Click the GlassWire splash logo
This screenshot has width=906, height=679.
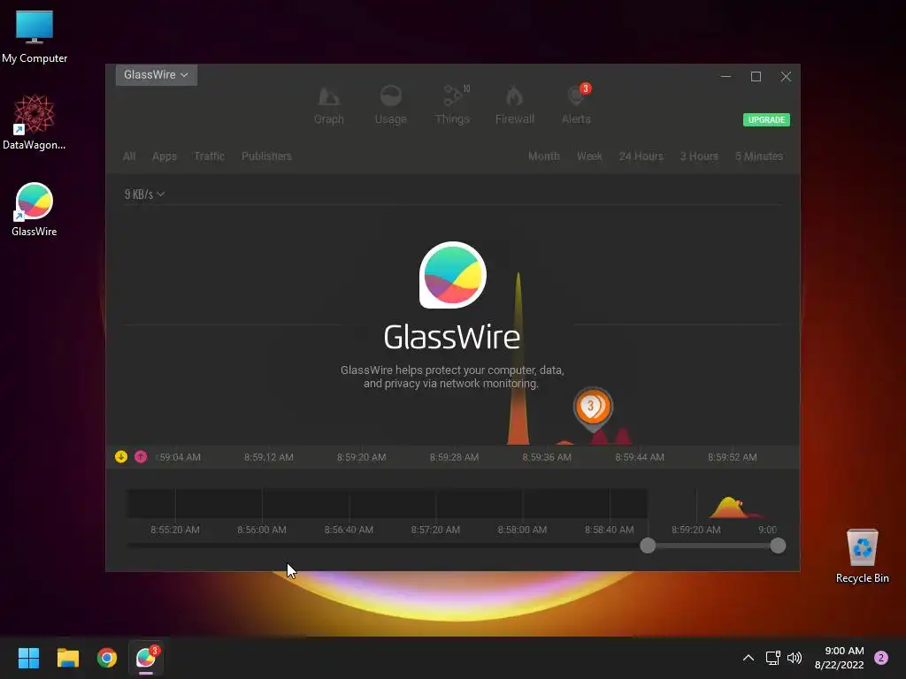tap(452, 275)
